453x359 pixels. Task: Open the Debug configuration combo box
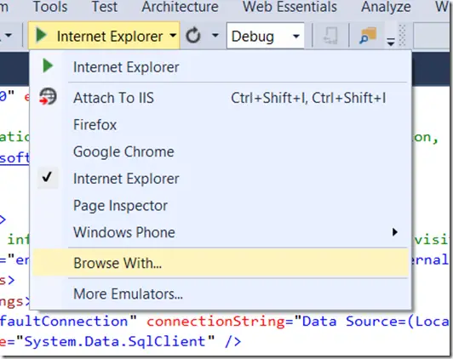266,36
